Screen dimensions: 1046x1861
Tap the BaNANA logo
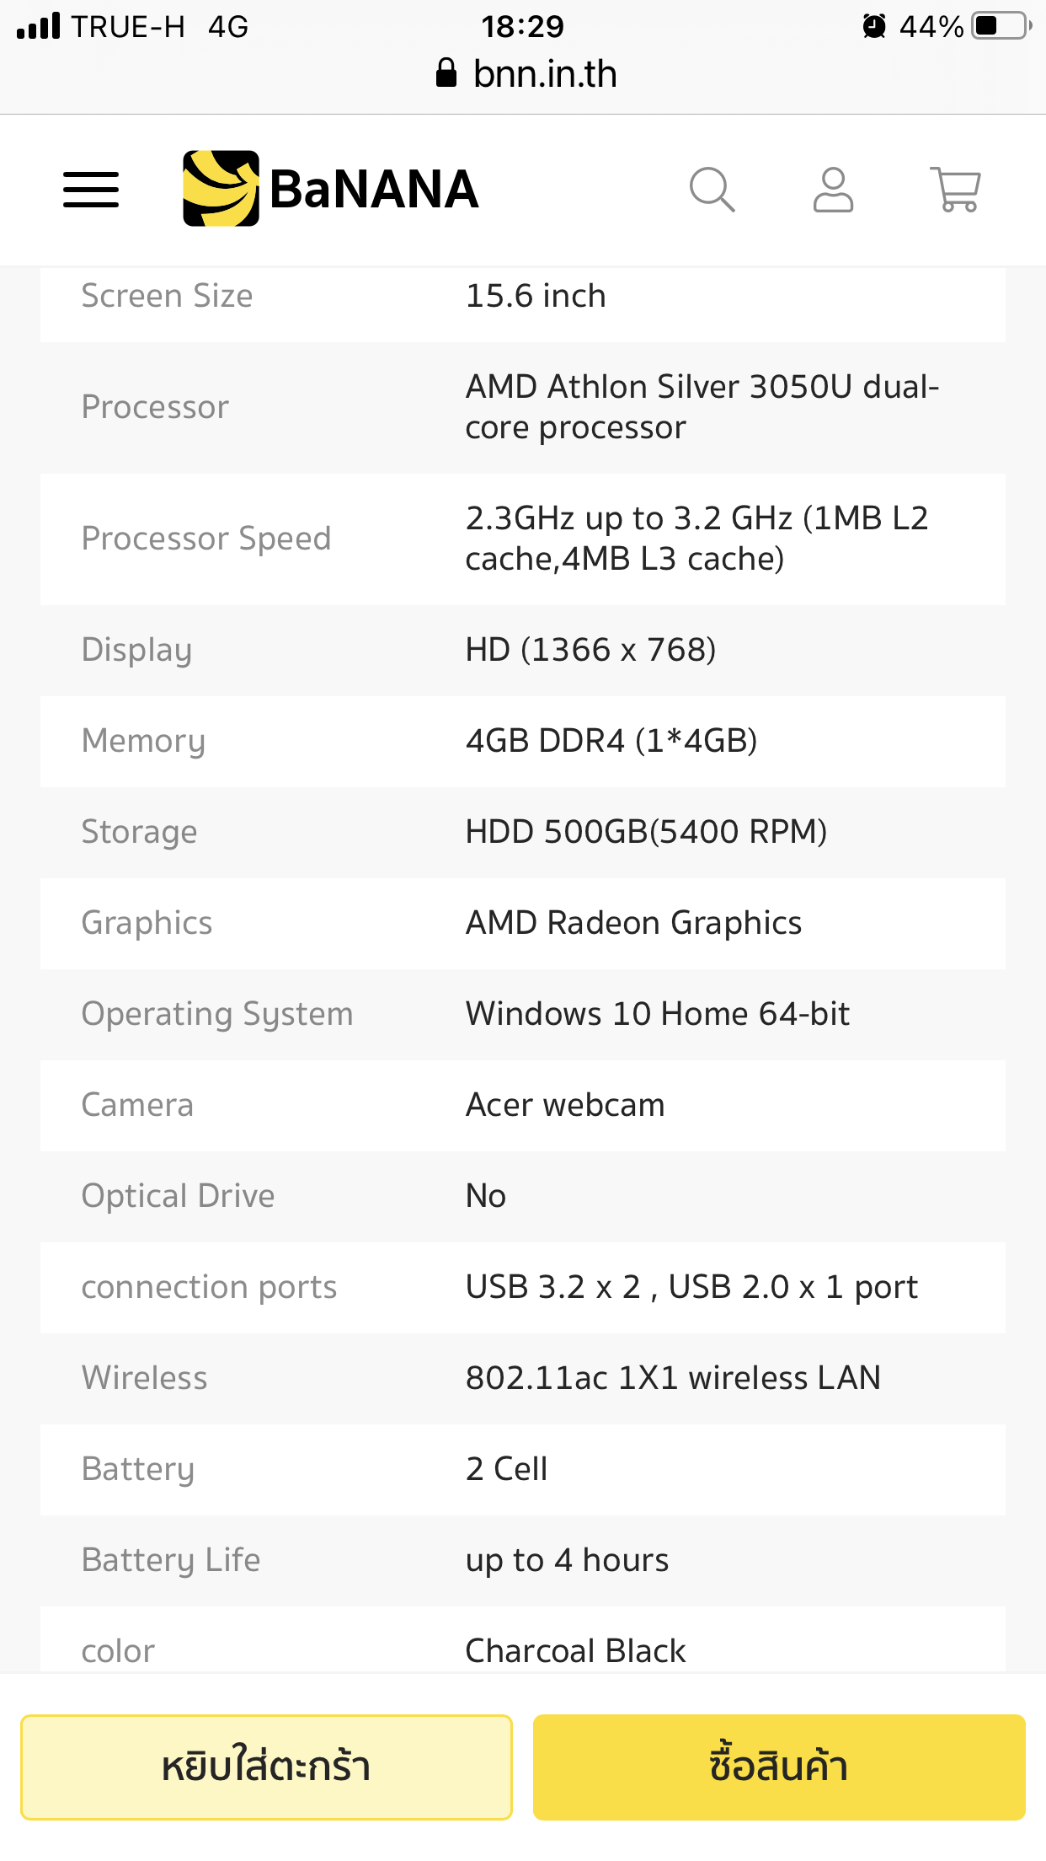point(330,189)
